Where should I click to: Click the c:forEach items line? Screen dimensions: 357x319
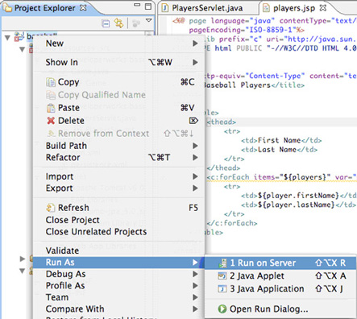[x=282, y=177]
